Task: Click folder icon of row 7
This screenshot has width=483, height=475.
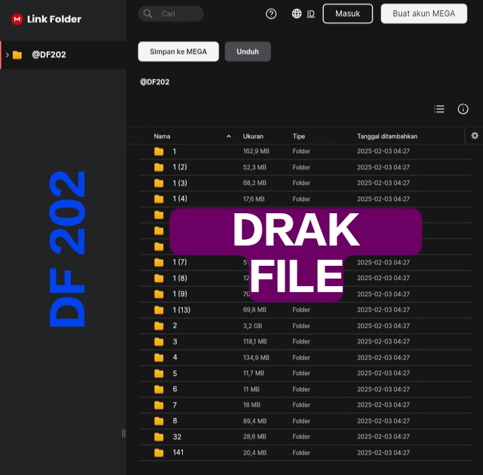Action: (x=159, y=405)
